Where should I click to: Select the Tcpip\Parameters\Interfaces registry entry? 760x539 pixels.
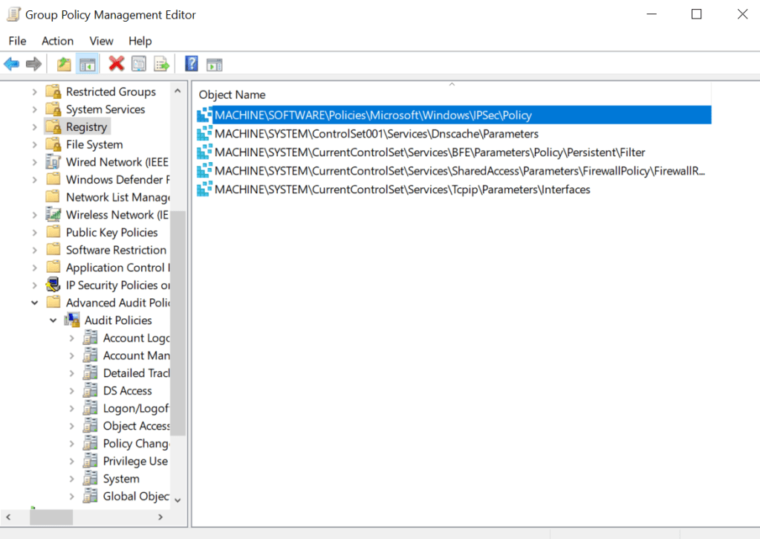click(402, 190)
